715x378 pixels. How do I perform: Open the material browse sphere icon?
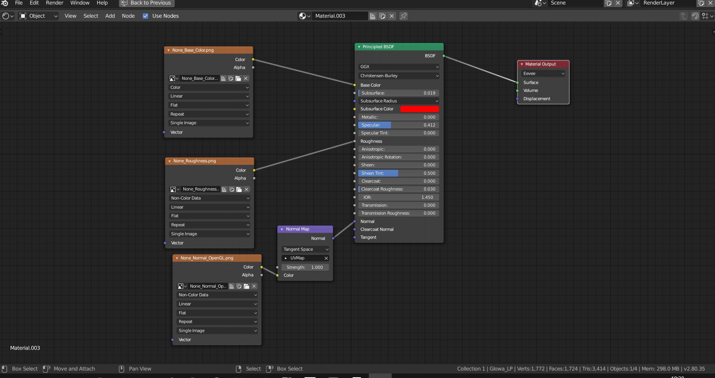point(304,16)
